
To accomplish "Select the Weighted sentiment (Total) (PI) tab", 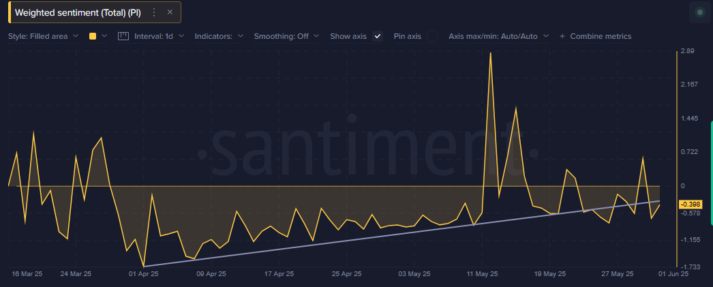I will (x=77, y=12).
